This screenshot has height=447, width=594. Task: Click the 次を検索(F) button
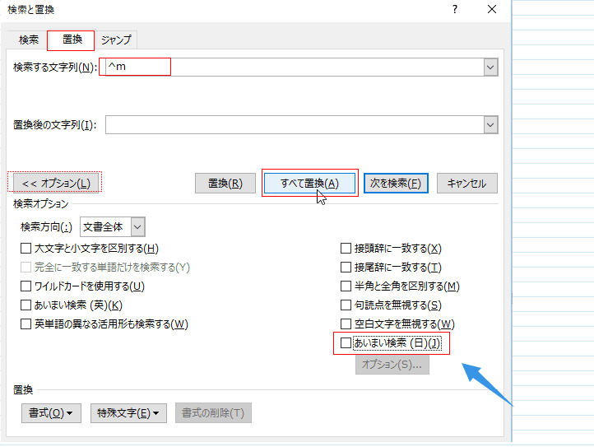coord(396,183)
